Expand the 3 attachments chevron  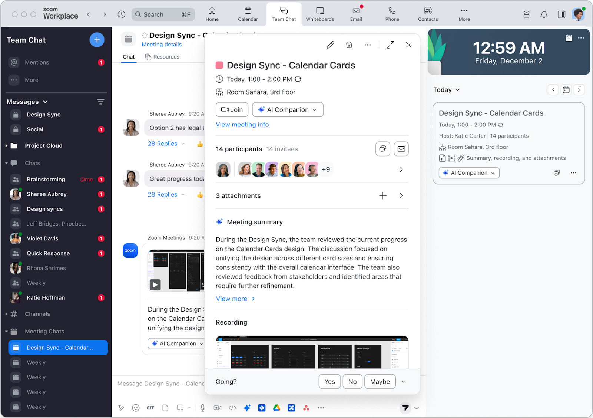401,195
